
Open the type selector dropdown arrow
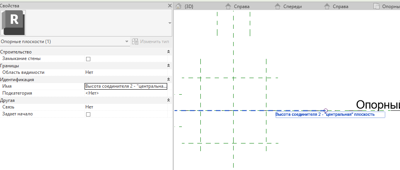[169, 23]
